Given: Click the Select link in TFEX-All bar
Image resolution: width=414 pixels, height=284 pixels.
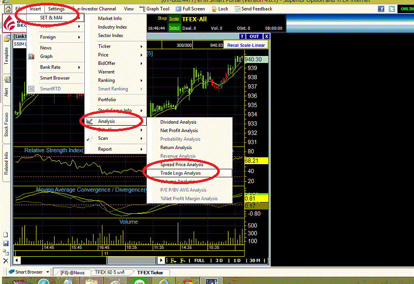Looking at the screenshot, I should point(174,28).
